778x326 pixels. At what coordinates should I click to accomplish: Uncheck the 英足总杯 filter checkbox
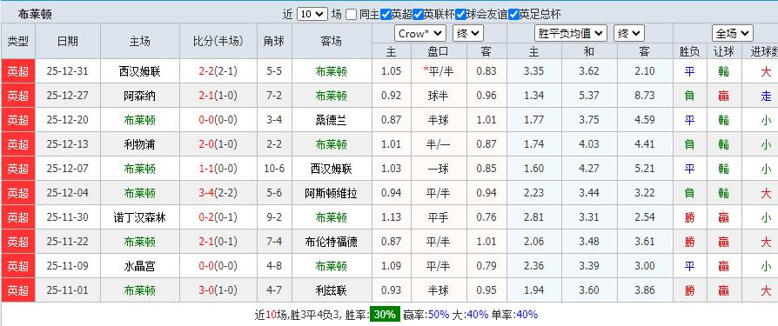(513, 15)
